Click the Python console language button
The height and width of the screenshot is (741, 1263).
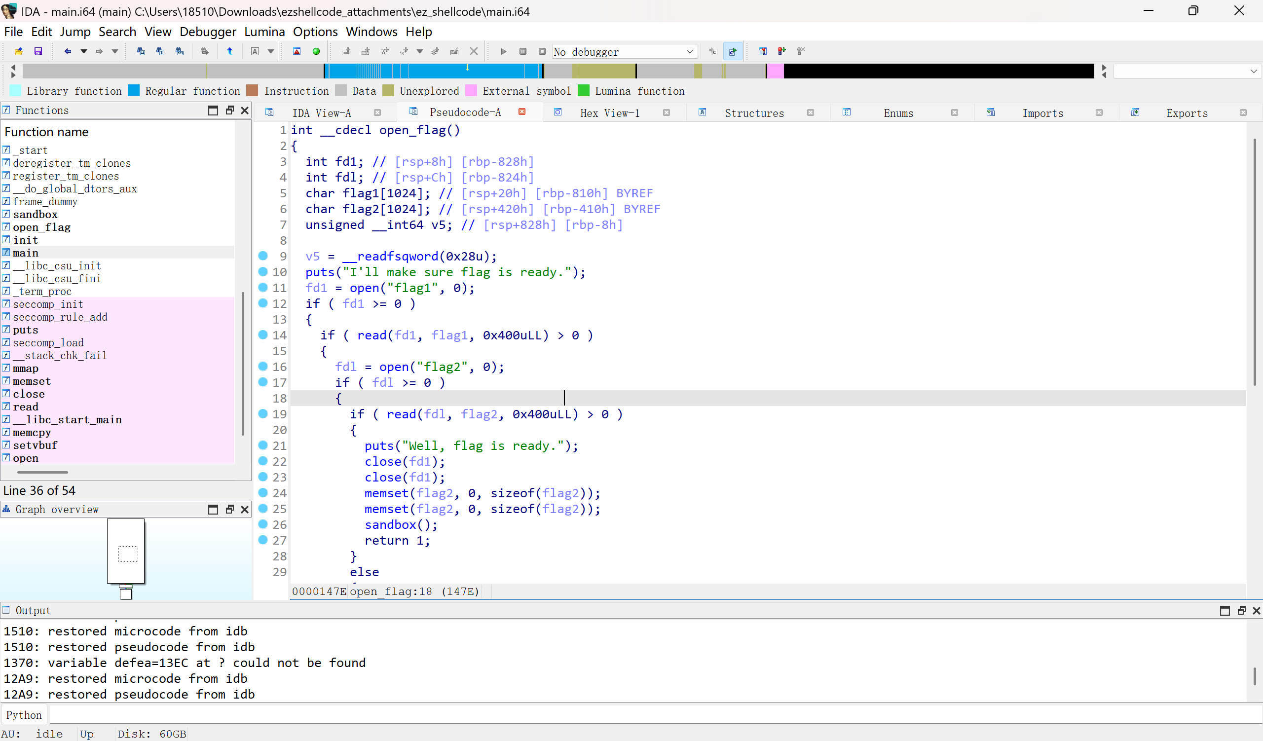[24, 715]
